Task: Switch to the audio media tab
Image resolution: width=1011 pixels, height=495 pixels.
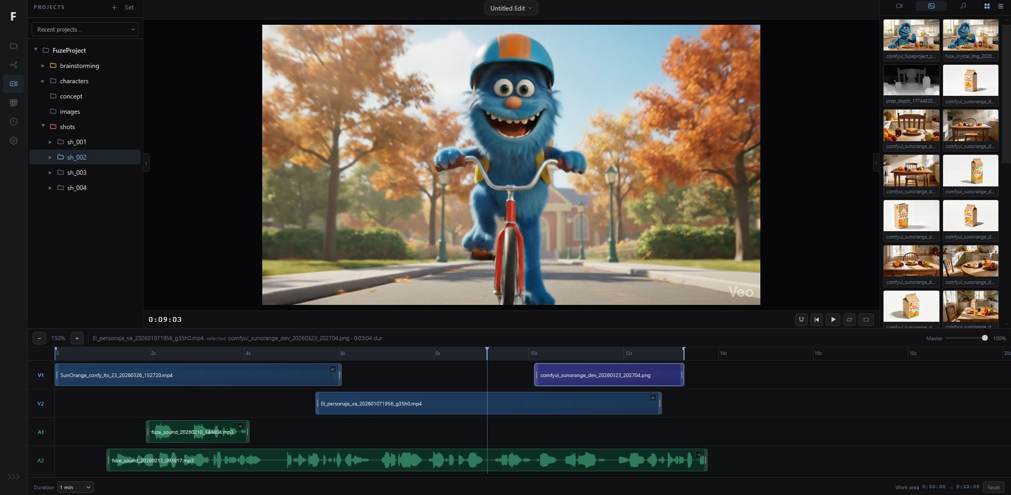Action: [963, 6]
